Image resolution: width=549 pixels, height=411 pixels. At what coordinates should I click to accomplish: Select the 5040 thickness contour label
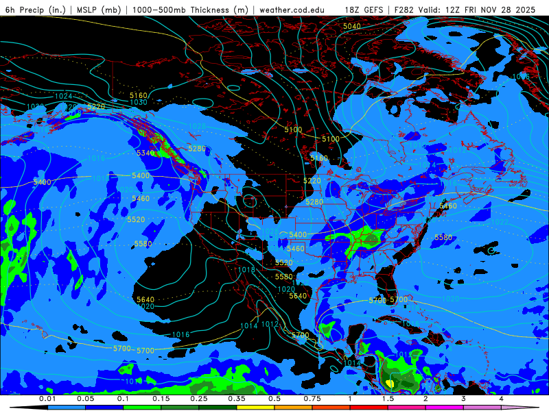coord(351,26)
